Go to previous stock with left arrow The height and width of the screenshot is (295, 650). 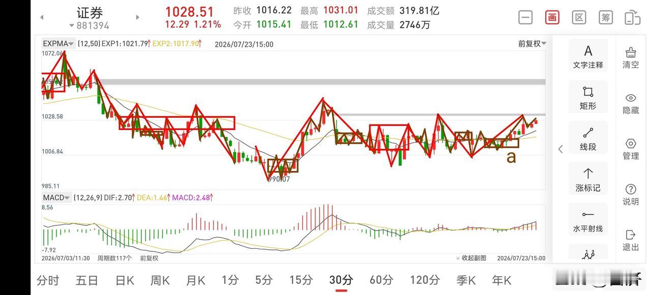click(42, 17)
